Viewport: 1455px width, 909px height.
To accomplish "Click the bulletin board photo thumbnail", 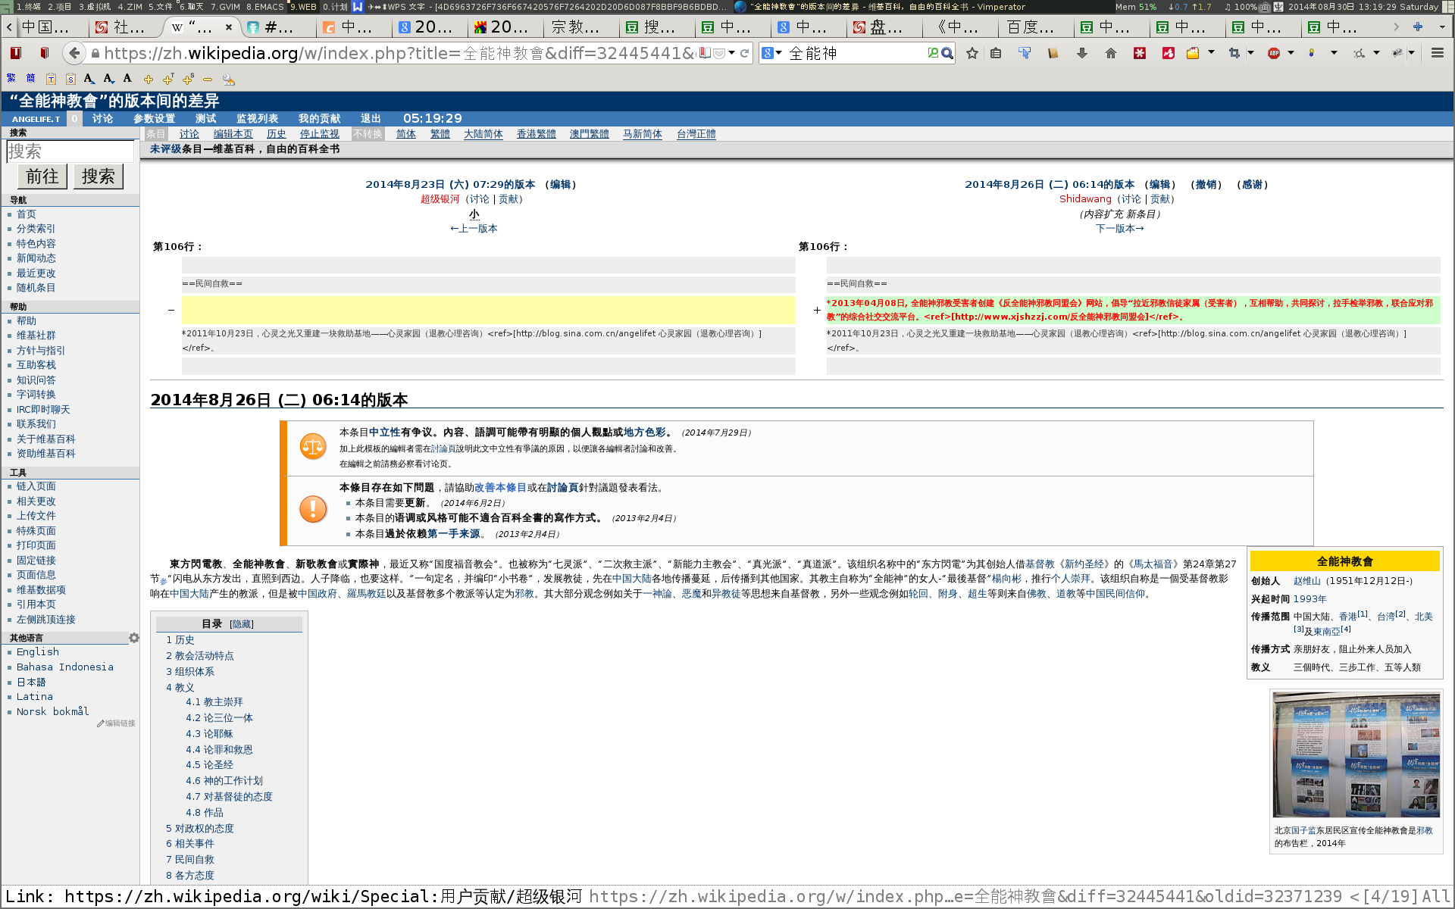I will pos(1356,754).
